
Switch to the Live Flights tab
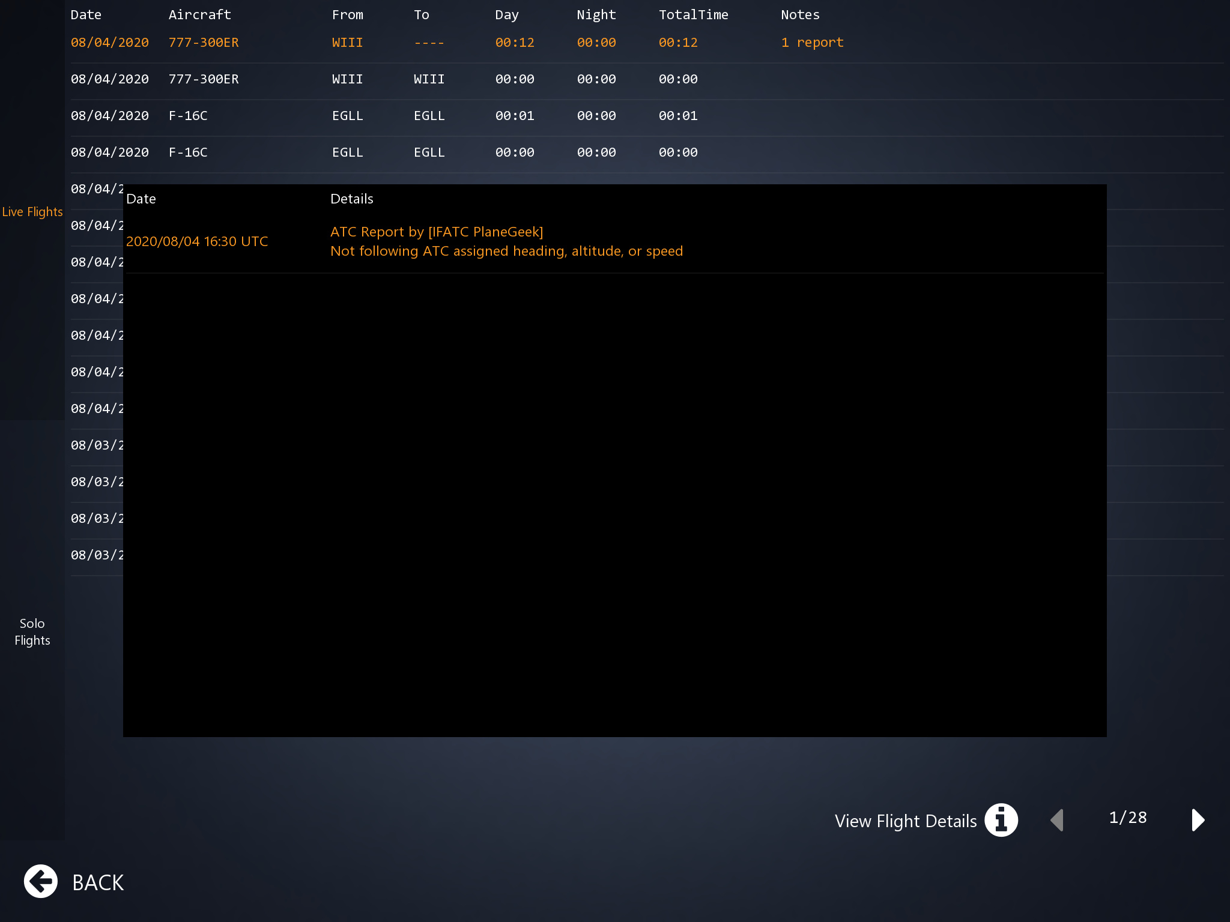[x=32, y=212]
